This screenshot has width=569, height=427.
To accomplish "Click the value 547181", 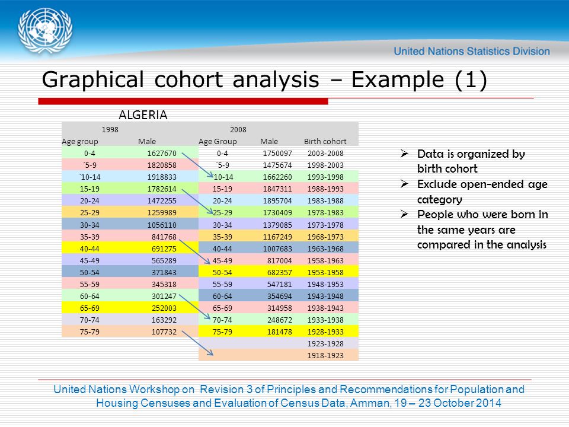I will point(279,284).
